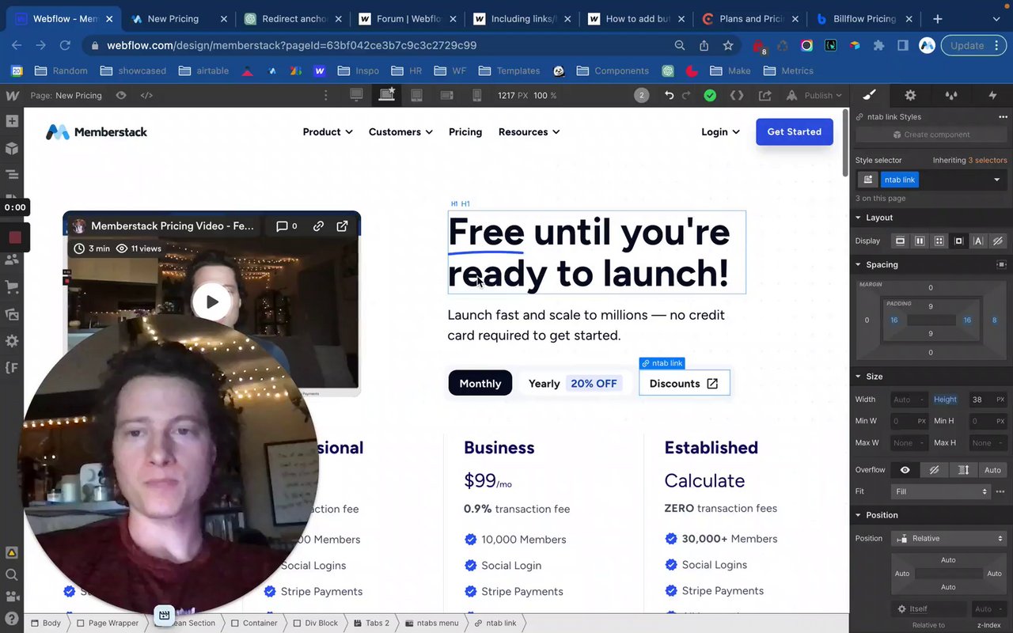Play the Memberstack Pricing Video
1013x633 pixels.
click(x=211, y=301)
